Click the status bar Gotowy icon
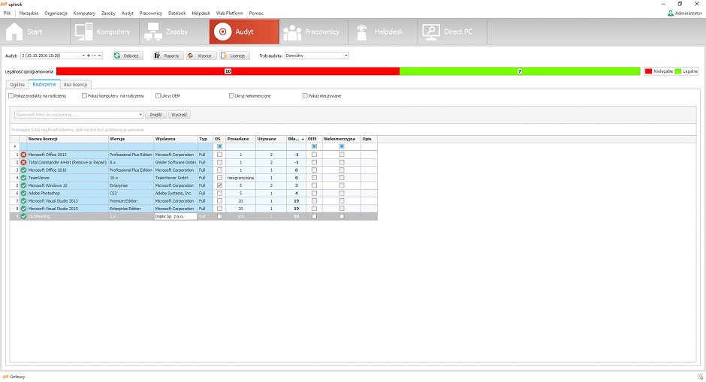 click(5, 377)
